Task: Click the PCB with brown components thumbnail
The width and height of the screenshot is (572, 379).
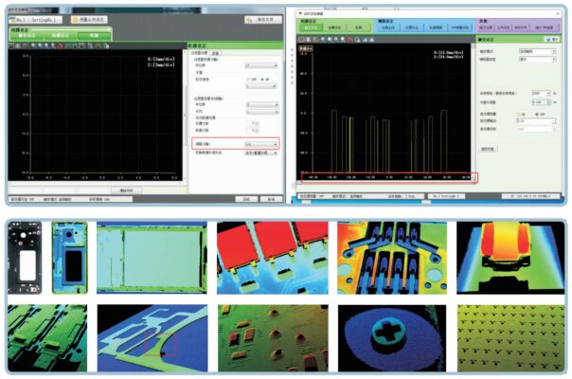Action: pyautogui.click(x=273, y=338)
